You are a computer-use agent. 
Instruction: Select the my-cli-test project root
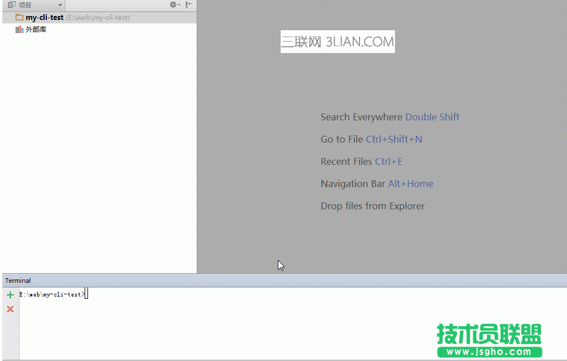pyautogui.click(x=45, y=18)
